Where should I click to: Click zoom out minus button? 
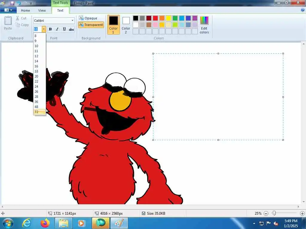click(266, 213)
